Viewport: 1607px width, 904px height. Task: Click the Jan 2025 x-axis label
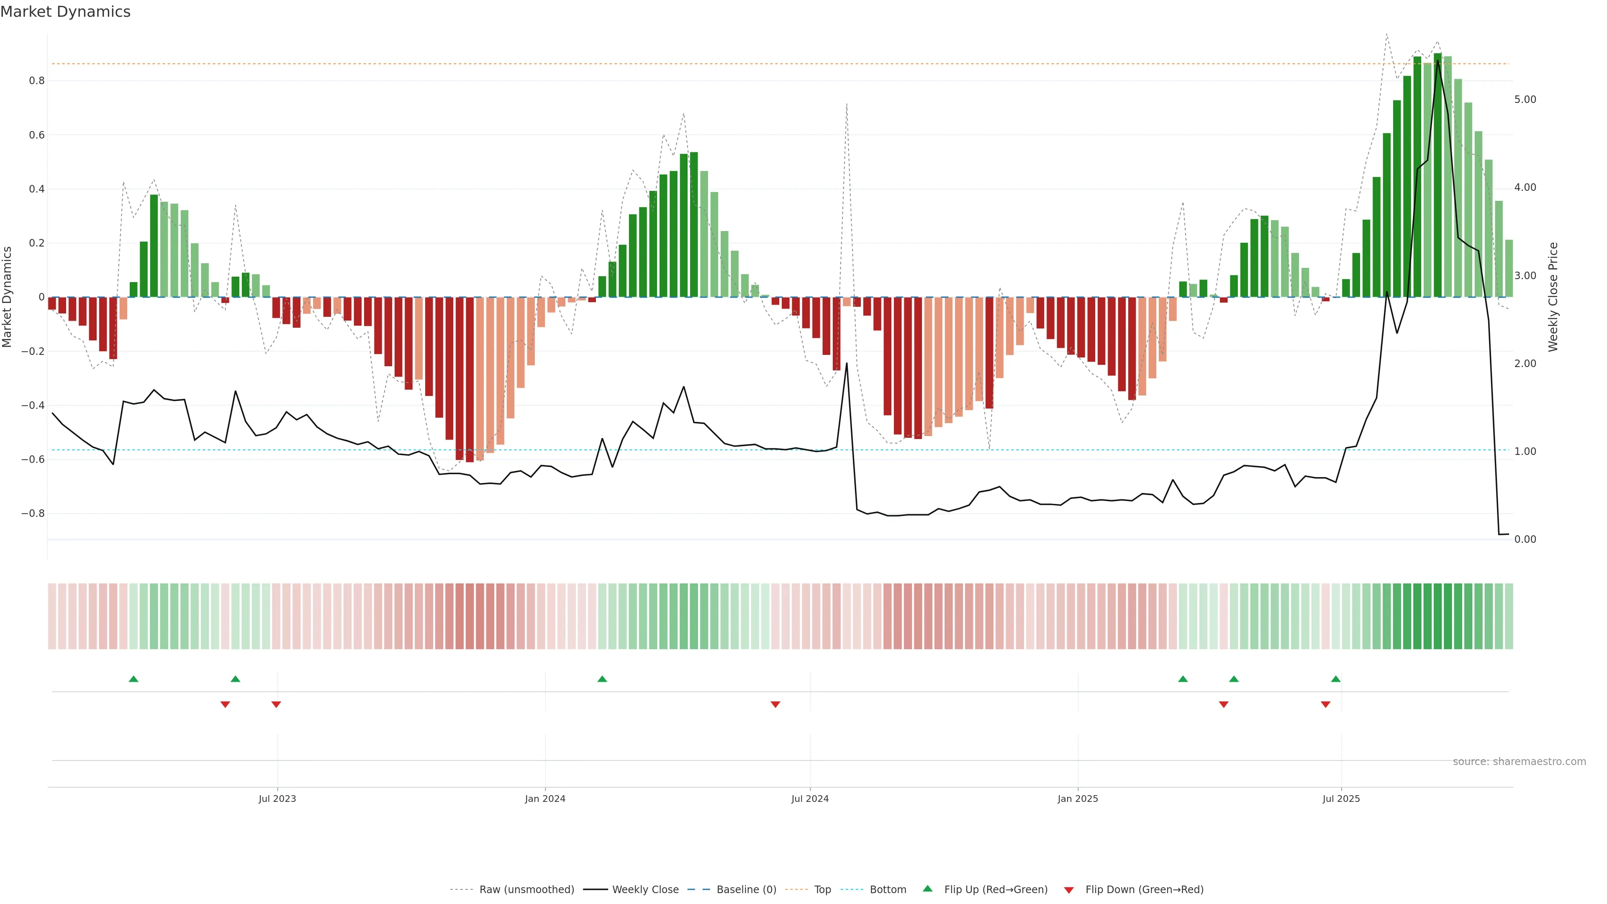coord(1077,799)
